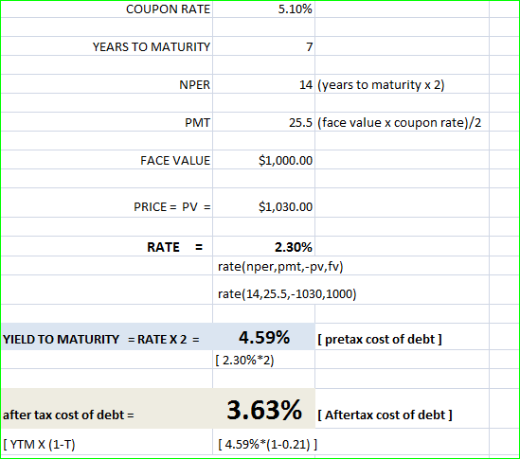Click the after tax cost of debt = label
This screenshot has height=459, width=520.
(x=68, y=415)
